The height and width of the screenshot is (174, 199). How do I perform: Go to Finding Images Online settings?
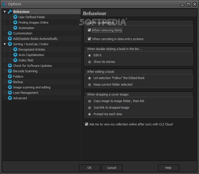coord(34,22)
